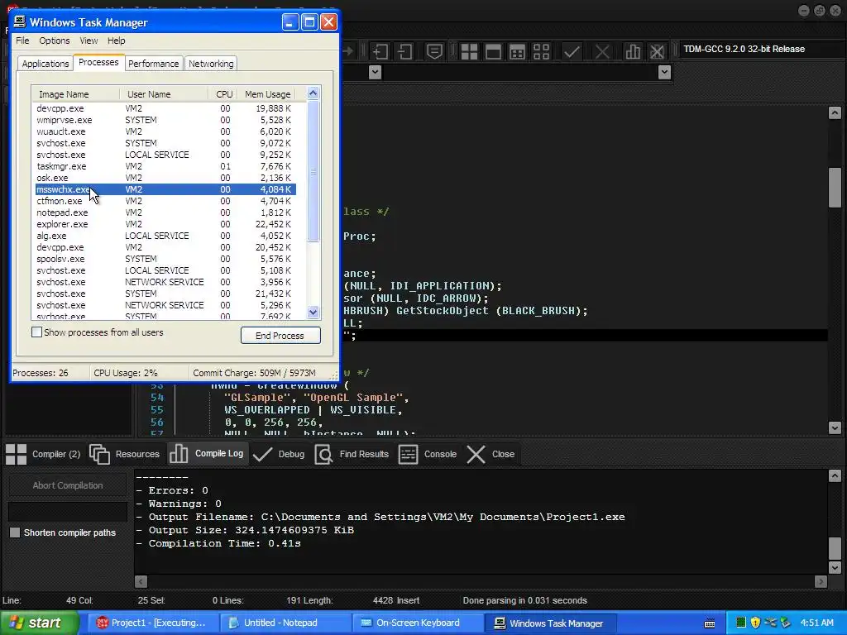Click process list scroll-up arrow

click(313, 93)
